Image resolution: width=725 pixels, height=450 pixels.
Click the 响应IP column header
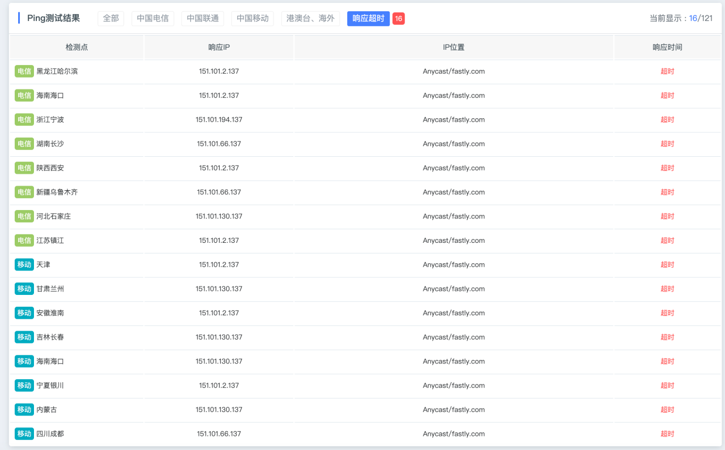click(x=219, y=47)
